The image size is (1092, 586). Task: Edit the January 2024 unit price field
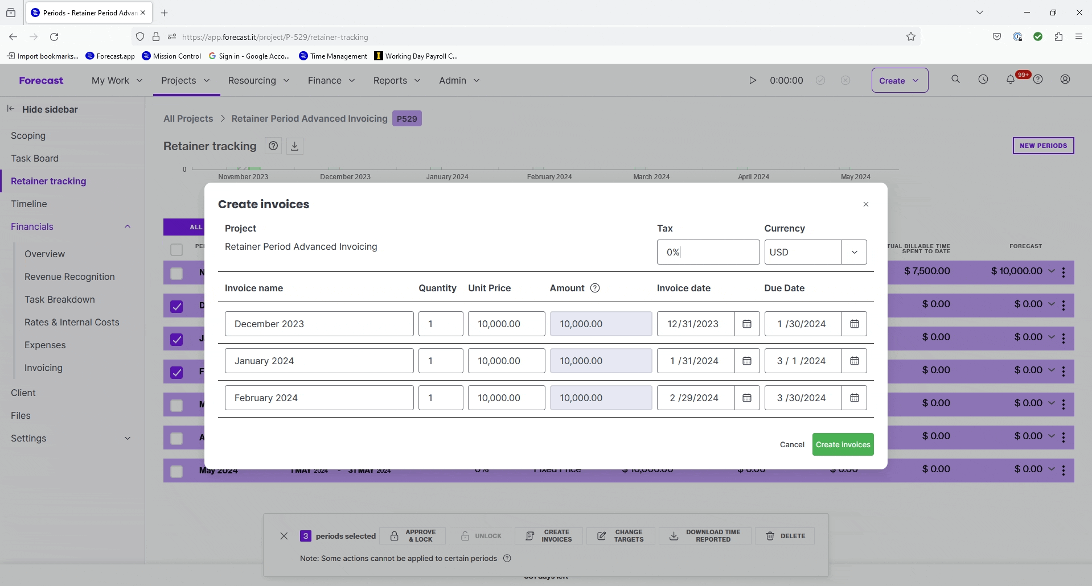506,361
